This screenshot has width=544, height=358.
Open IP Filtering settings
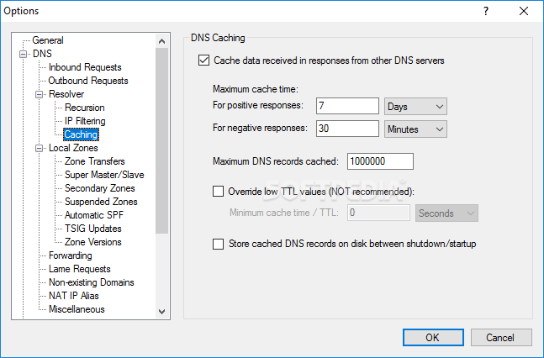coord(85,121)
